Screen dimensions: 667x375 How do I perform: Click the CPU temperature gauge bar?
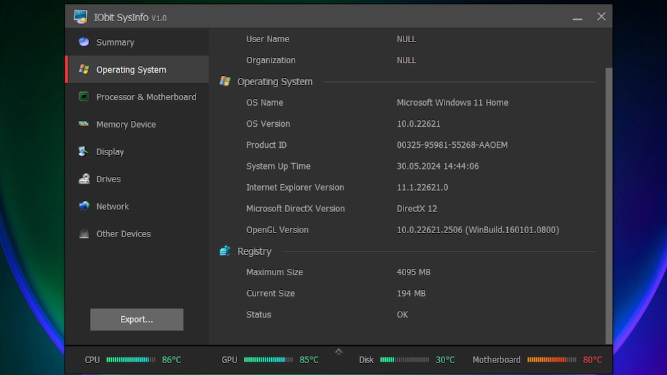tap(131, 360)
